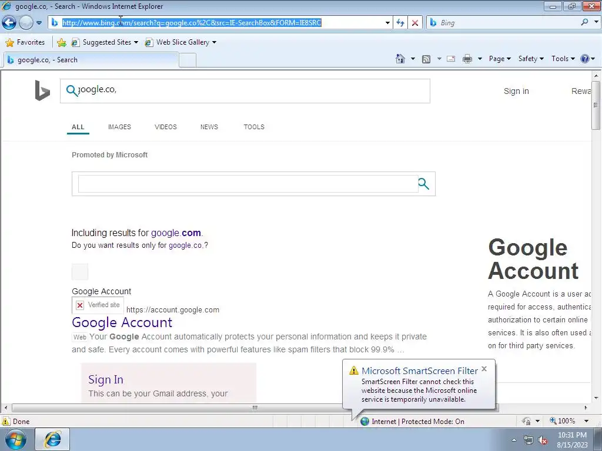Click the Home page icon
Screen dimensions: 602x451
(400, 59)
